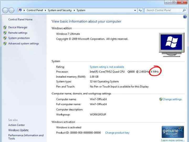189x142 pixels.
Task: Click the Refresh button next to address bar
Action: 140,10
